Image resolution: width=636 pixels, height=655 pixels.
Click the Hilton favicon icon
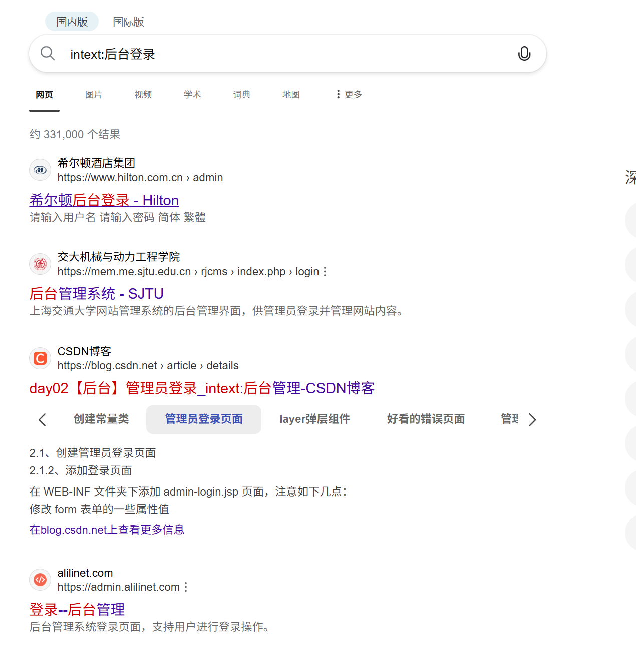click(40, 170)
